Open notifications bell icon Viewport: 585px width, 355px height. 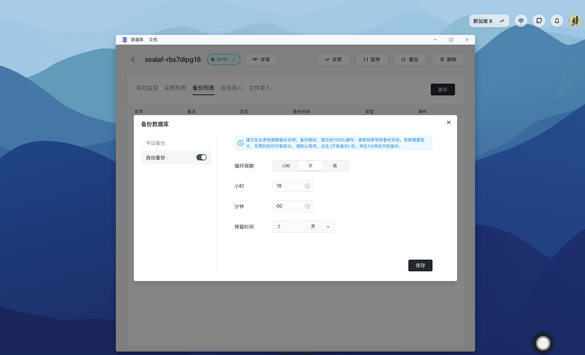pyautogui.click(x=557, y=21)
